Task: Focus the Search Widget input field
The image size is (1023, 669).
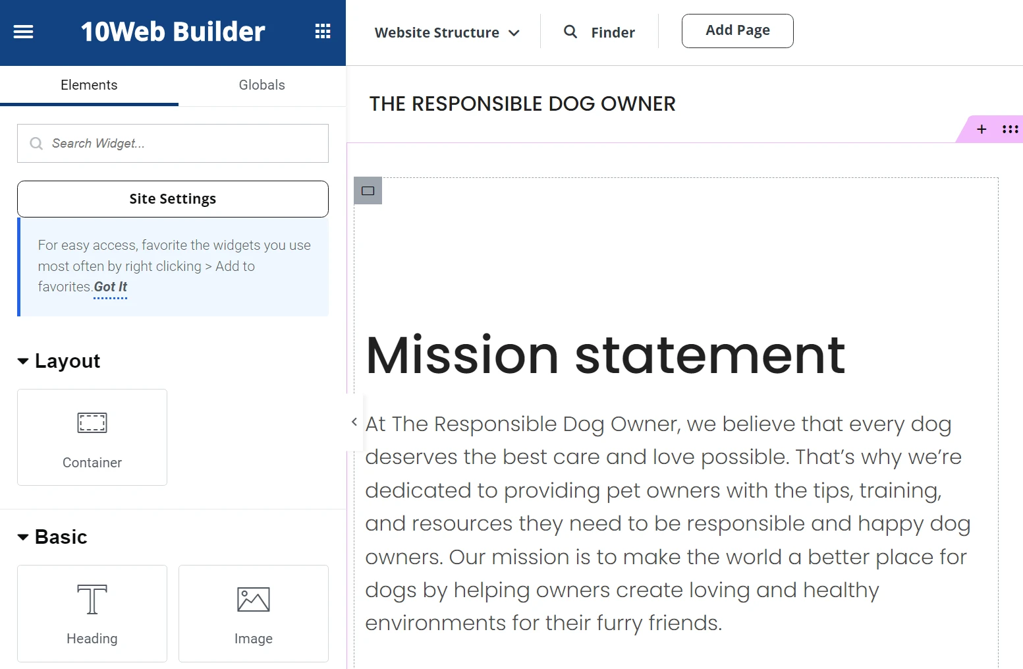Action: point(173,144)
